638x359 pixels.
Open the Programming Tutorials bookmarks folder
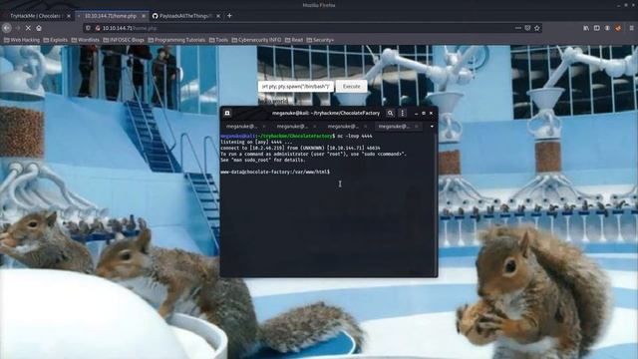point(176,40)
